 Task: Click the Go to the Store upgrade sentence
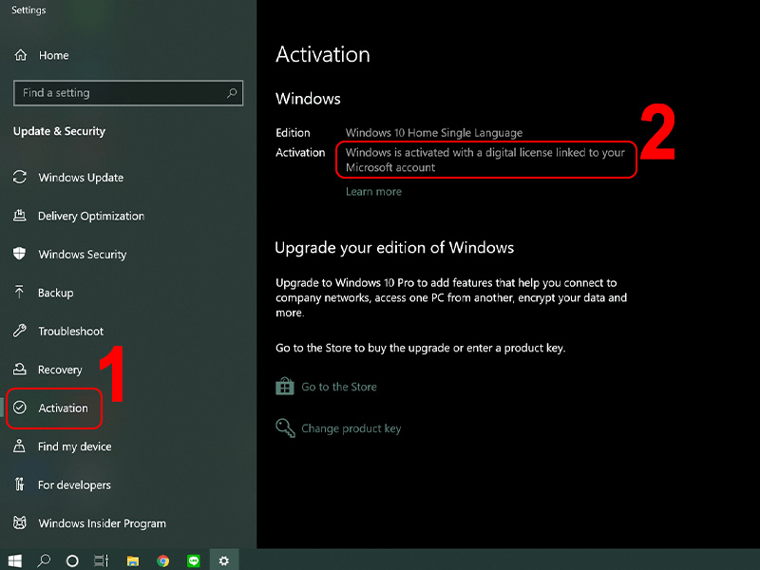420,348
